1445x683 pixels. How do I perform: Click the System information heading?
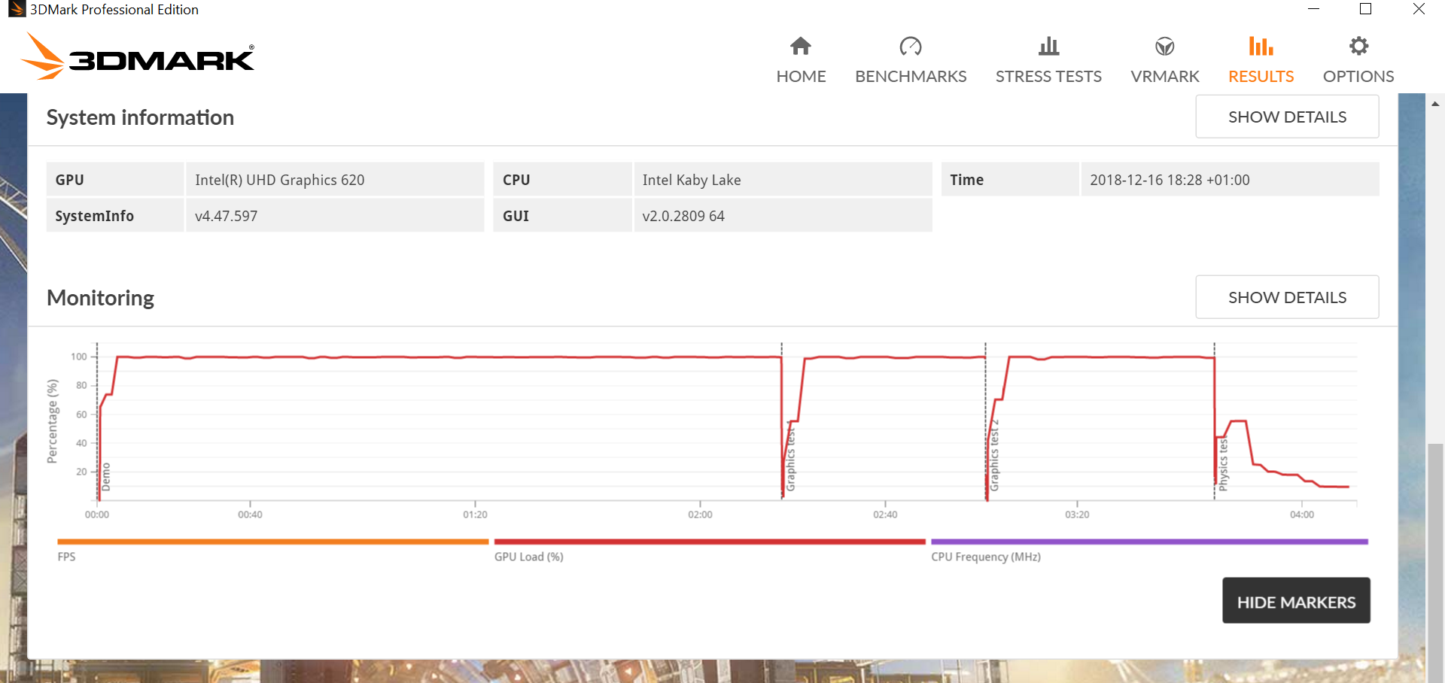tap(140, 117)
